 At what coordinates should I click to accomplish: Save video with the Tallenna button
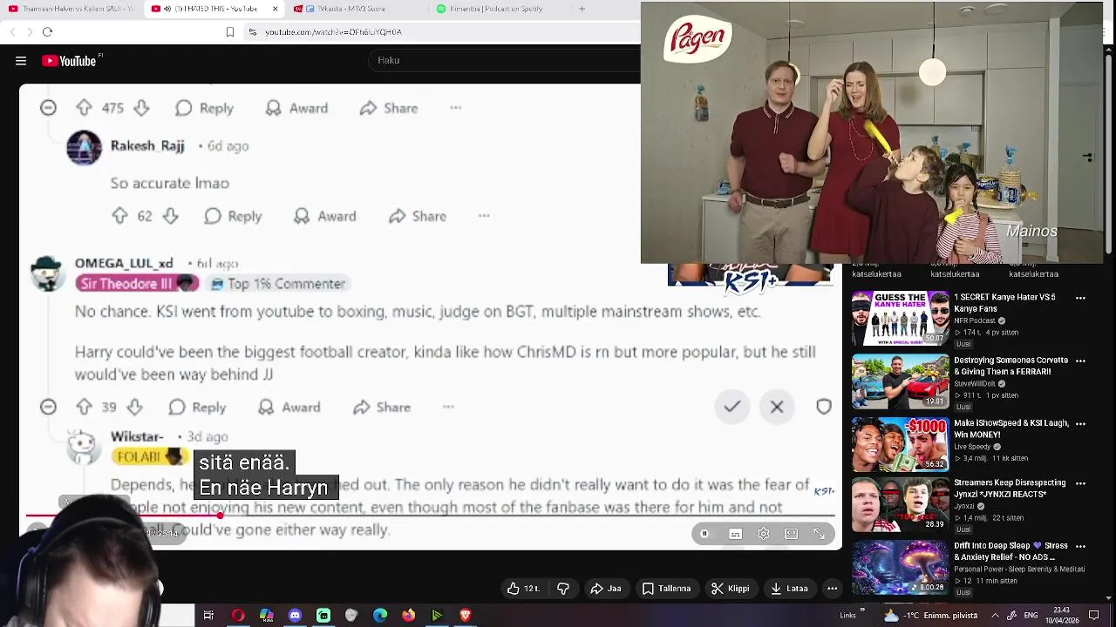coord(666,589)
